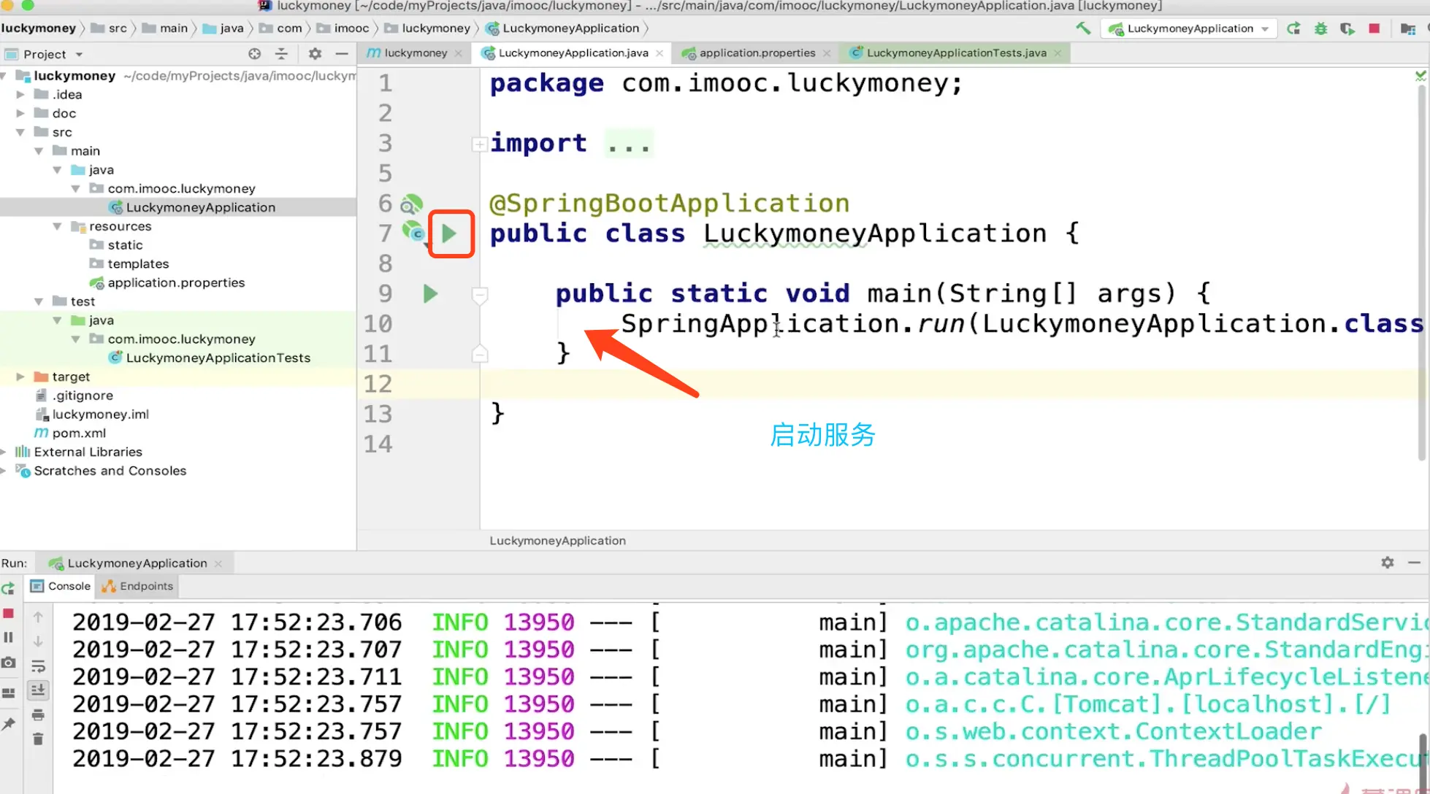Toggle the soft-wrap console button

tap(38, 666)
